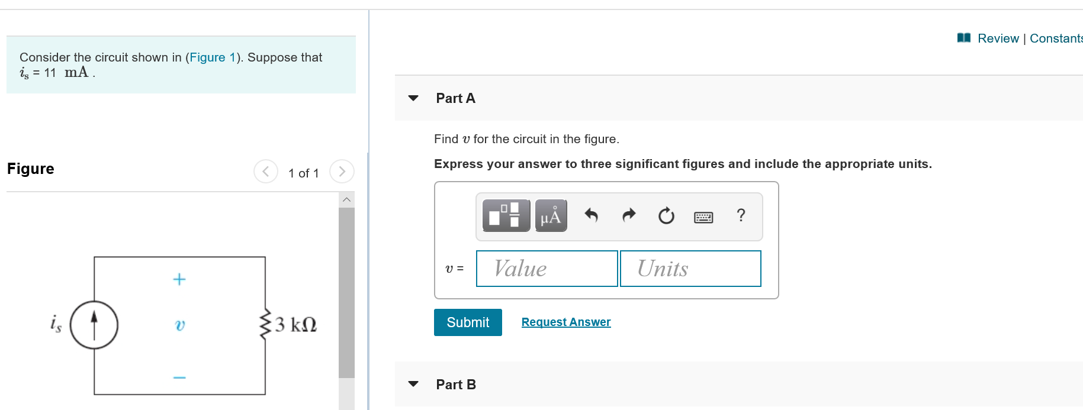The image size is (1083, 410).
Task: Open the µÅ units palette icon
Action: pyautogui.click(x=550, y=216)
